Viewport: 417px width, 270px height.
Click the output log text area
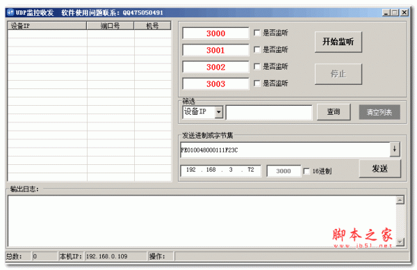pyautogui.click(x=202, y=221)
